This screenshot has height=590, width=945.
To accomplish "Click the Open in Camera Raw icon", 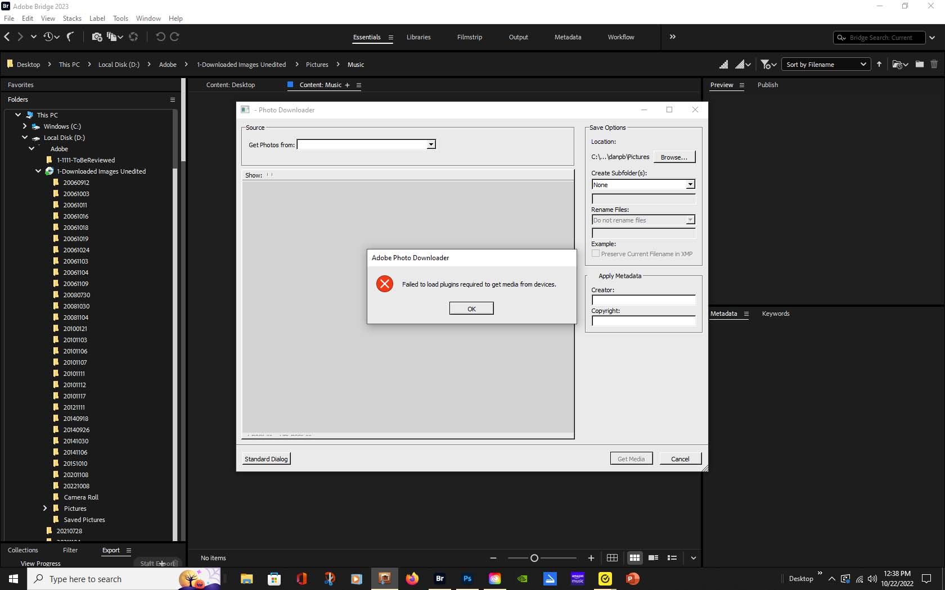I will coord(133,37).
